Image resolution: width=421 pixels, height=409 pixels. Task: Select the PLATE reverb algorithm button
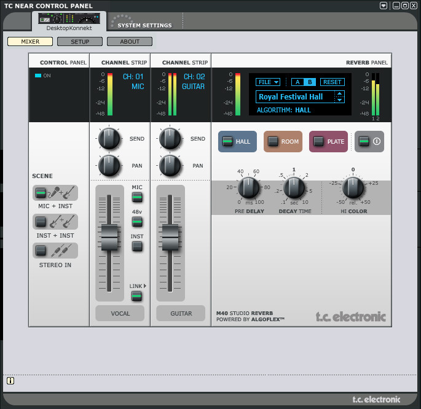(328, 141)
